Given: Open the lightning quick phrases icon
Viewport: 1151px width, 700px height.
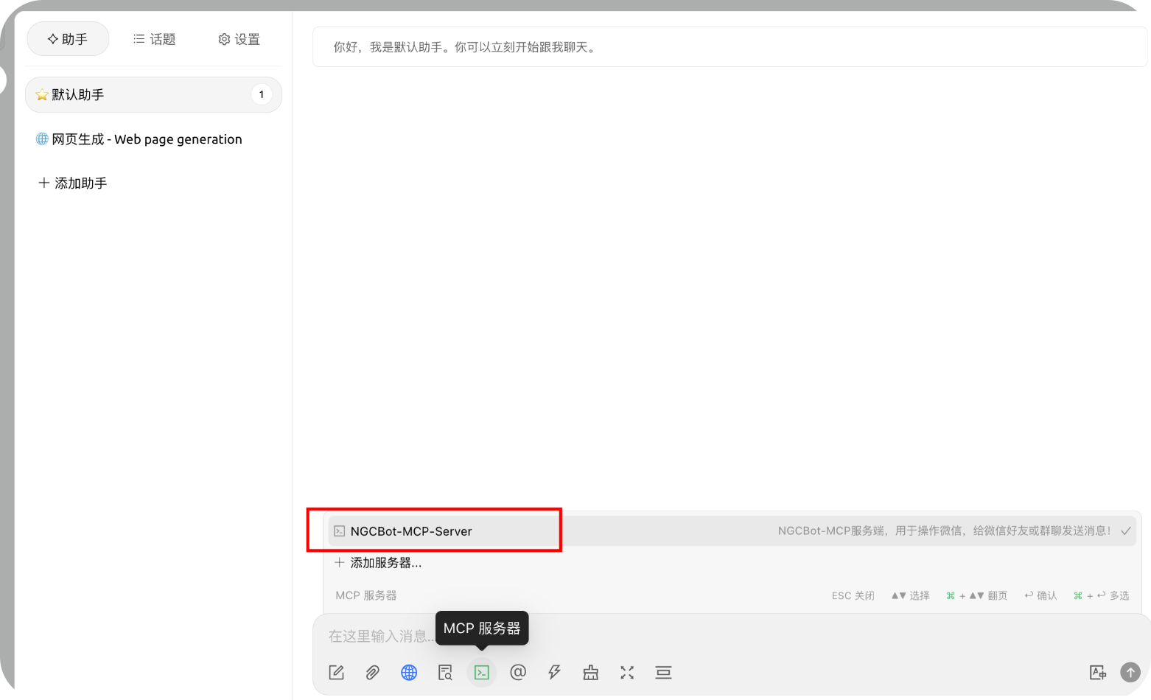Looking at the screenshot, I should click(554, 672).
